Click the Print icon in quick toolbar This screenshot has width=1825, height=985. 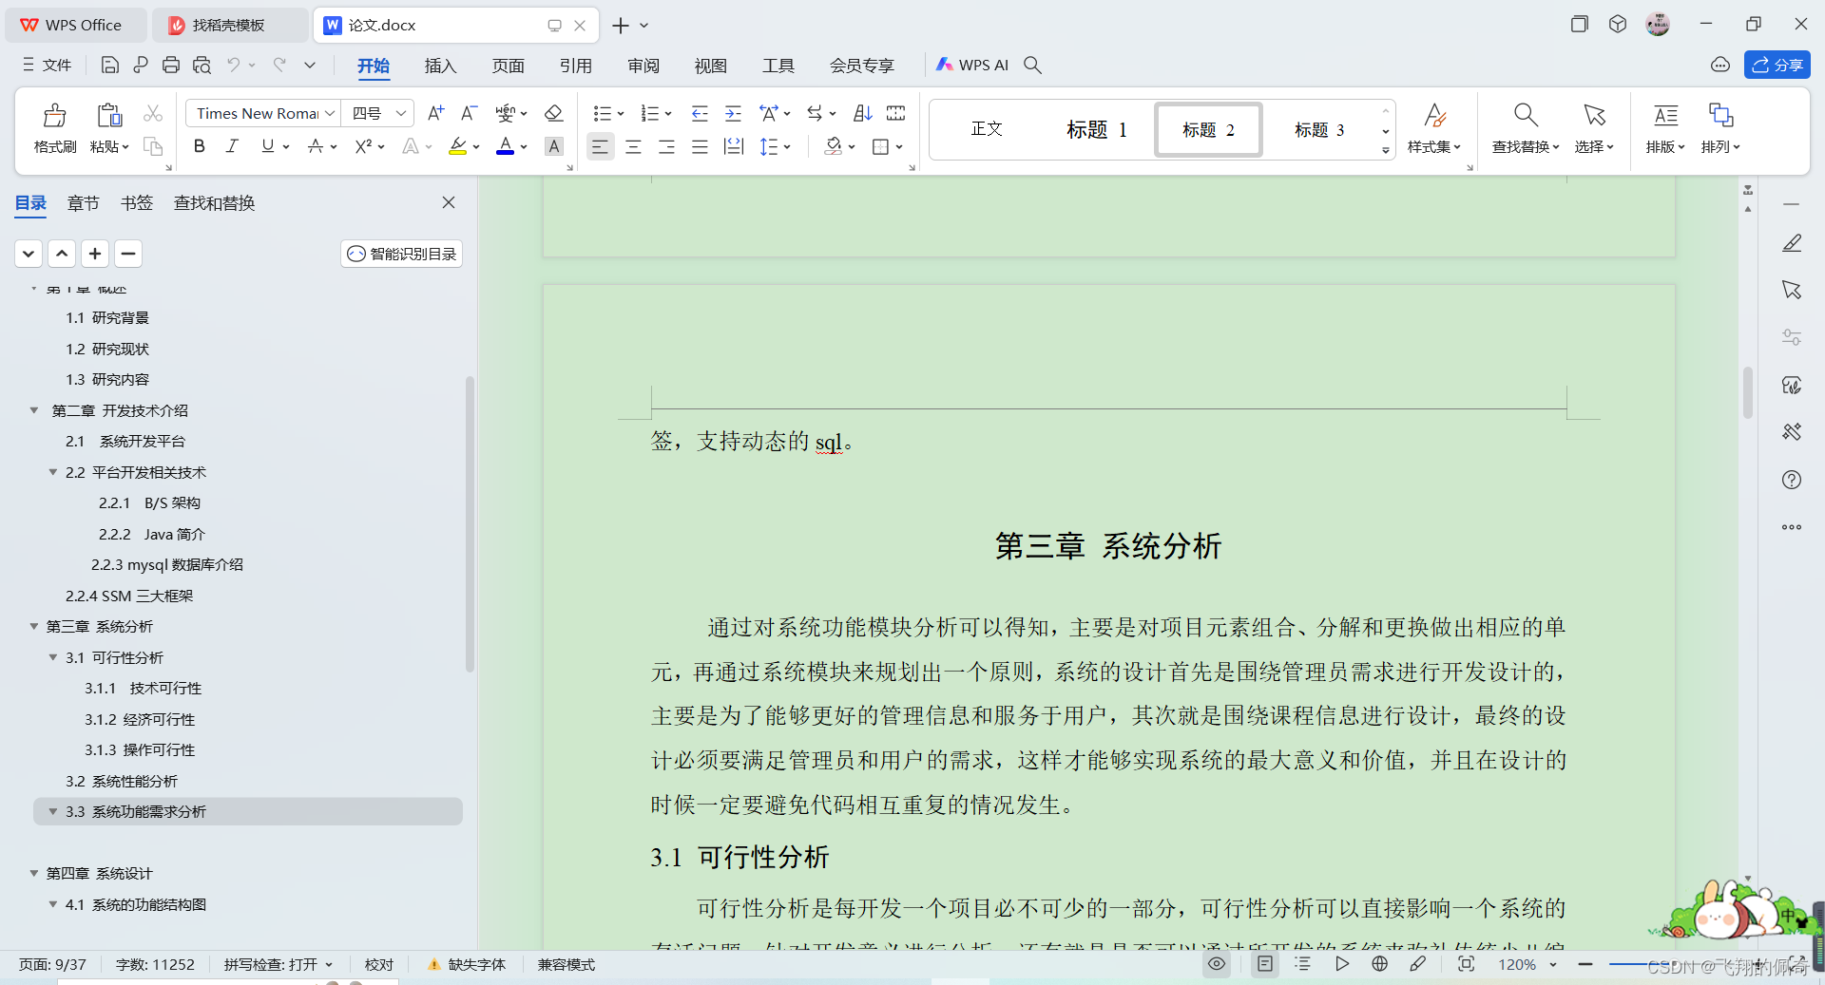171,65
